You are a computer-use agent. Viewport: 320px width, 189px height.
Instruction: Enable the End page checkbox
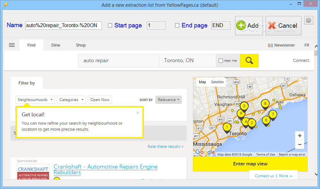point(177,25)
